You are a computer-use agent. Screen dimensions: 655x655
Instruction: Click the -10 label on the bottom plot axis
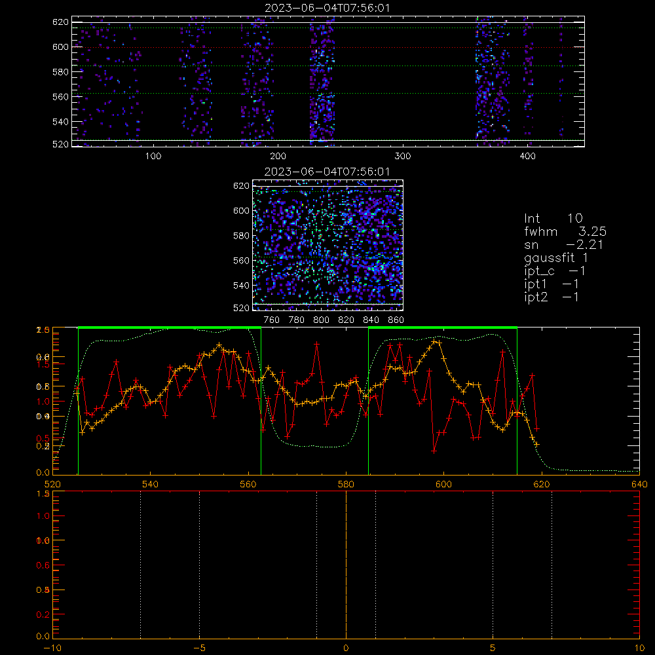pos(52,648)
